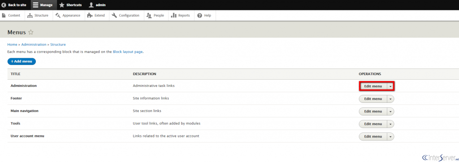Click the Home breadcrumb link
This screenshot has width=459, height=162.
point(12,44)
